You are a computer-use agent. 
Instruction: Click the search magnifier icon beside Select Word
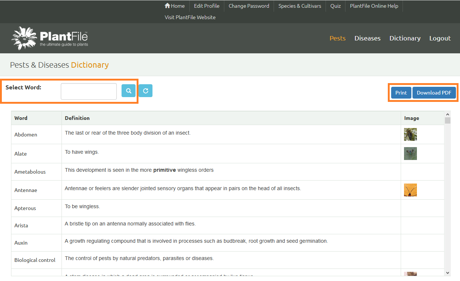coord(128,90)
